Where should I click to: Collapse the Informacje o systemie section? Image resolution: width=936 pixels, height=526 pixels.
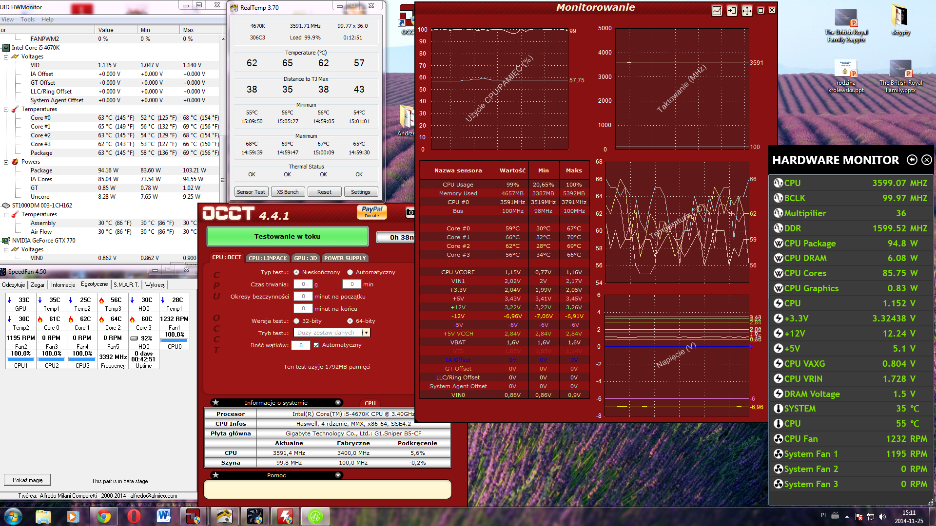tap(338, 403)
